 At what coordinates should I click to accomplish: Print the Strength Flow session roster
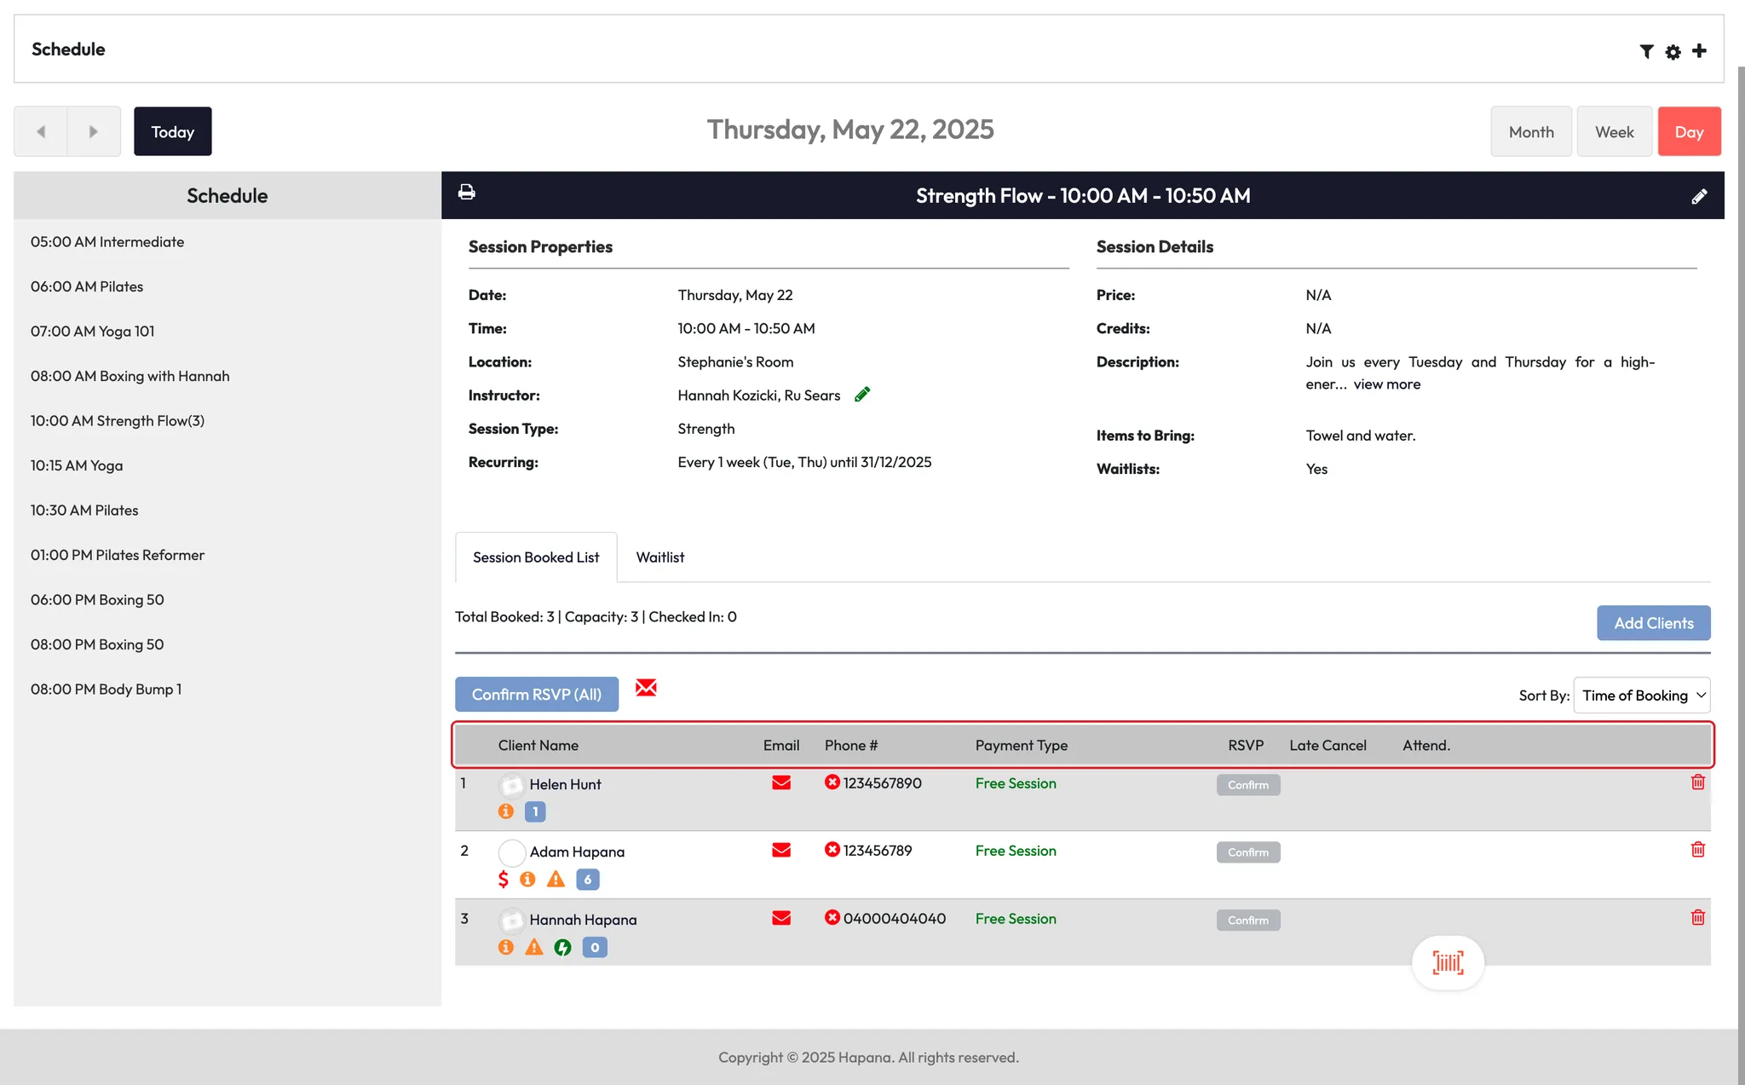click(x=466, y=193)
